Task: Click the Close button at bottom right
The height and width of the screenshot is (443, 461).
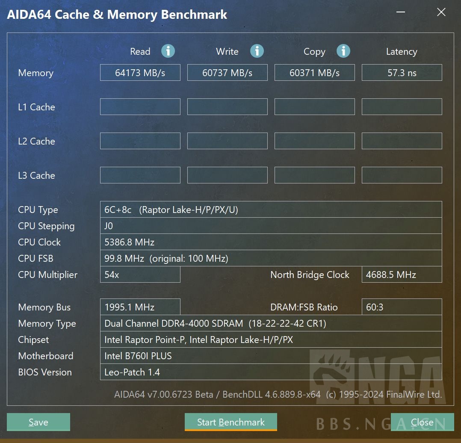Action: point(422,422)
